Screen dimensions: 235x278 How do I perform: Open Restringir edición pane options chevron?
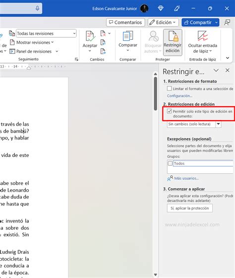tap(216, 70)
